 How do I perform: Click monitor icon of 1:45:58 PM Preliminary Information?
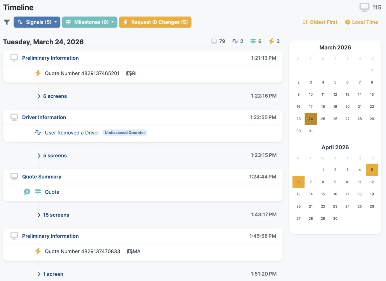(x=14, y=236)
